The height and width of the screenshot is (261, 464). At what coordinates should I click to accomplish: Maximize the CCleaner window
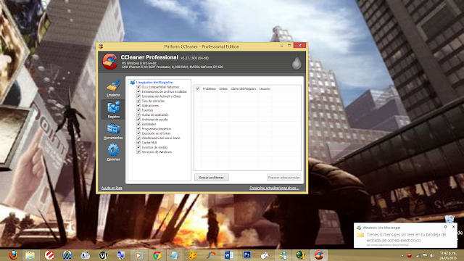click(289, 46)
